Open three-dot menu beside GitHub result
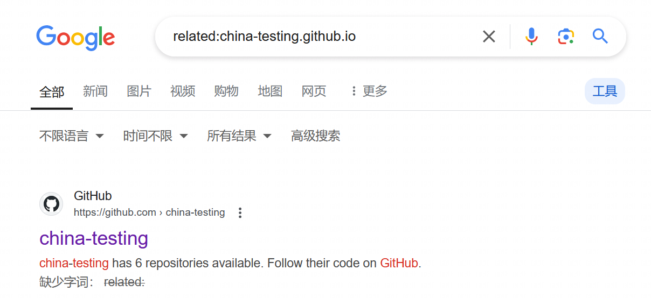 tap(240, 213)
